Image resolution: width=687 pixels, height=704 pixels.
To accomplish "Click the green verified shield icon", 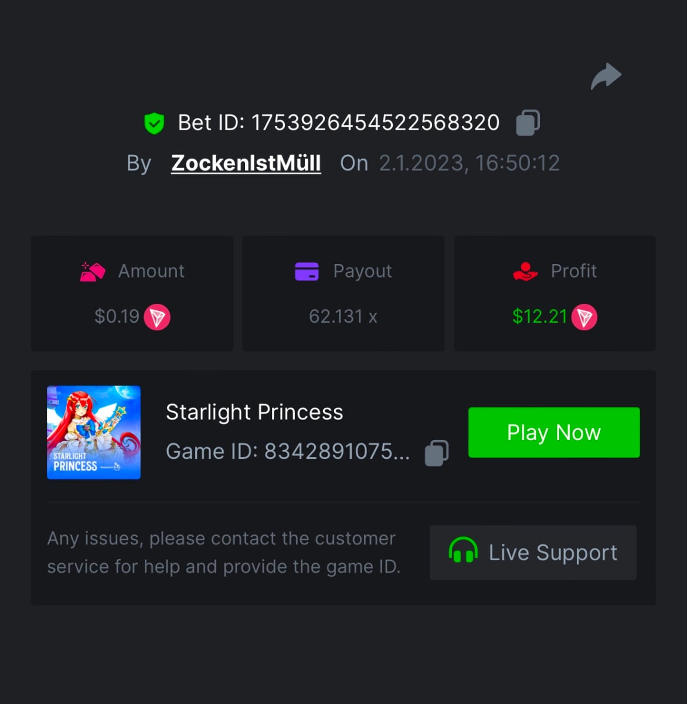I will [x=154, y=123].
